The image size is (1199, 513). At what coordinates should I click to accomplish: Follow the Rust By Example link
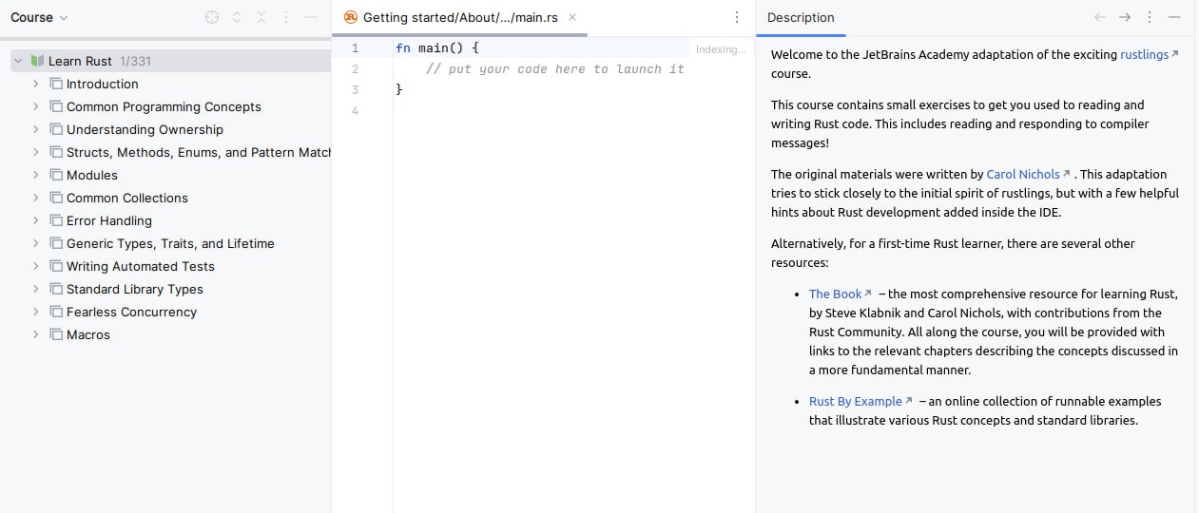coord(855,401)
